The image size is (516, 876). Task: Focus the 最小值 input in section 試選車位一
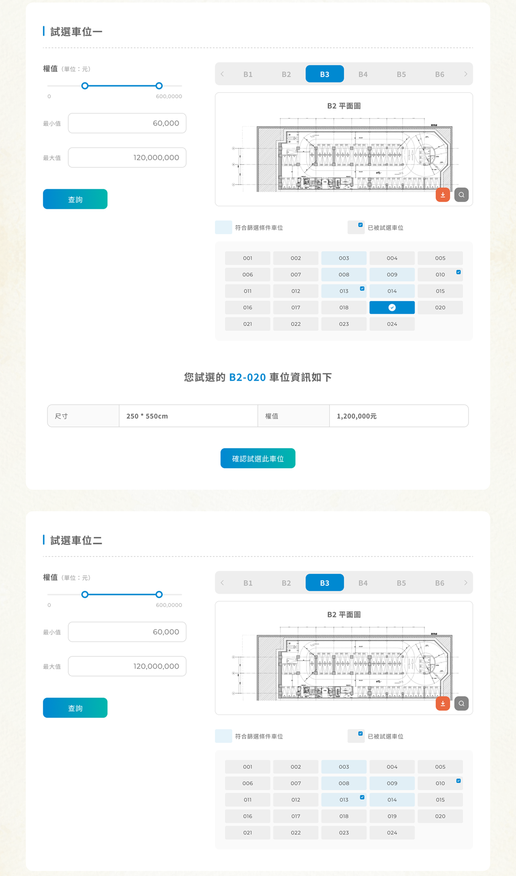click(x=127, y=123)
